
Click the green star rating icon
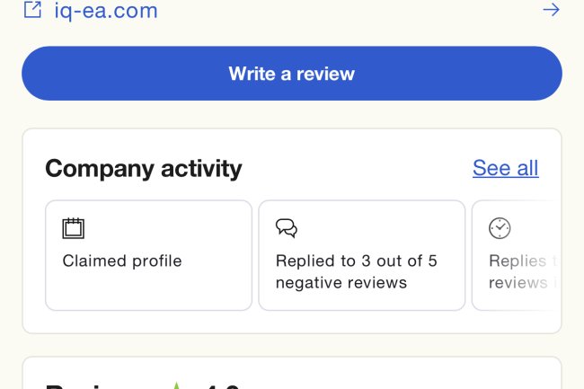point(177,385)
